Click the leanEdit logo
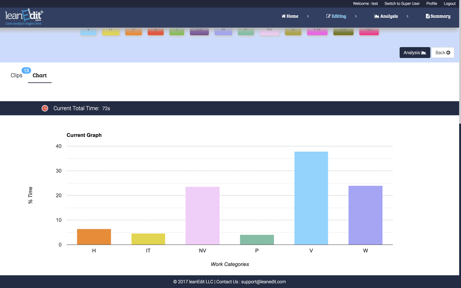461x288 pixels. click(24, 17)
